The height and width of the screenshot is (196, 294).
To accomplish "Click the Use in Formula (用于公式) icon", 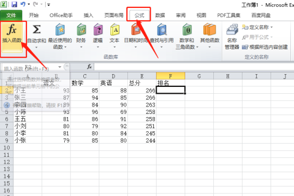I will 245,37.
